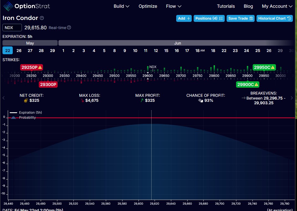Click the red down arrow by Max Loss
297x211 pixels.
(82, 100)
